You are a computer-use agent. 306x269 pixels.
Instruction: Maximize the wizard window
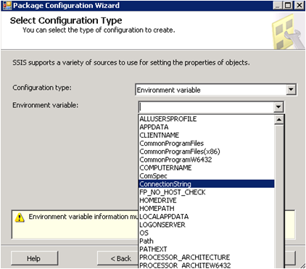[x=288, y=5]
